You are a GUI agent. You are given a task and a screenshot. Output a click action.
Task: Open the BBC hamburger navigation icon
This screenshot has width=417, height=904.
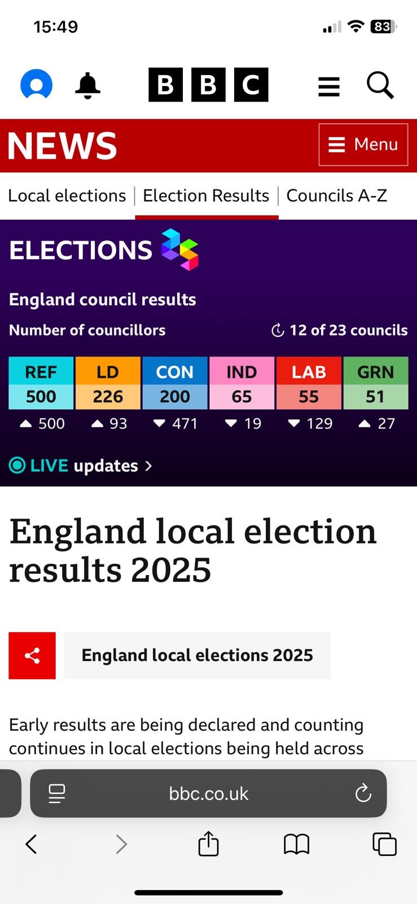(x=329, y=86)
